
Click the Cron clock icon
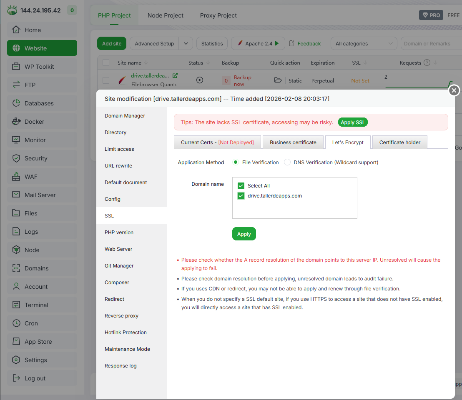16,323
